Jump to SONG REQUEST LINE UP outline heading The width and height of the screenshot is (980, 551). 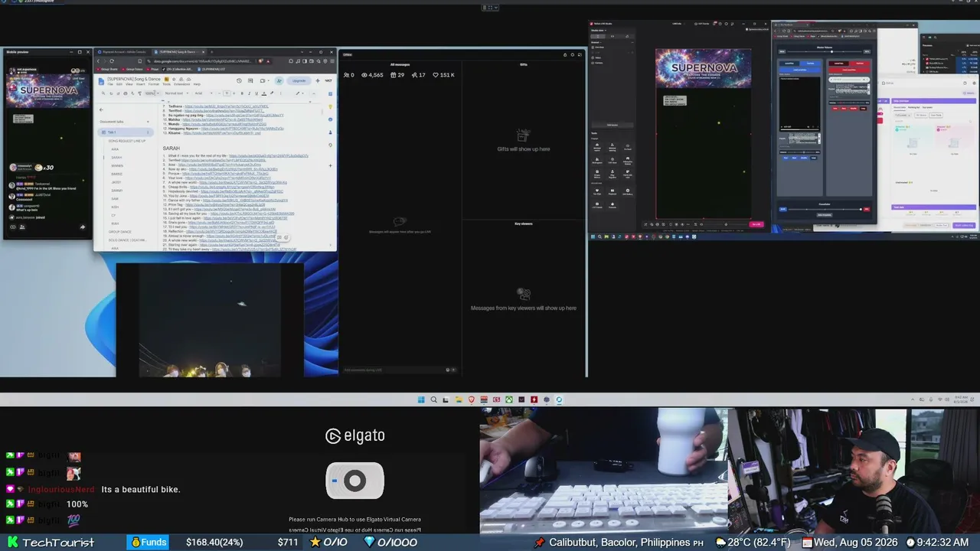[127, 141]
